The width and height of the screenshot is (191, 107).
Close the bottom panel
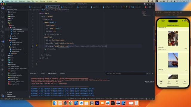pos(153,73)
